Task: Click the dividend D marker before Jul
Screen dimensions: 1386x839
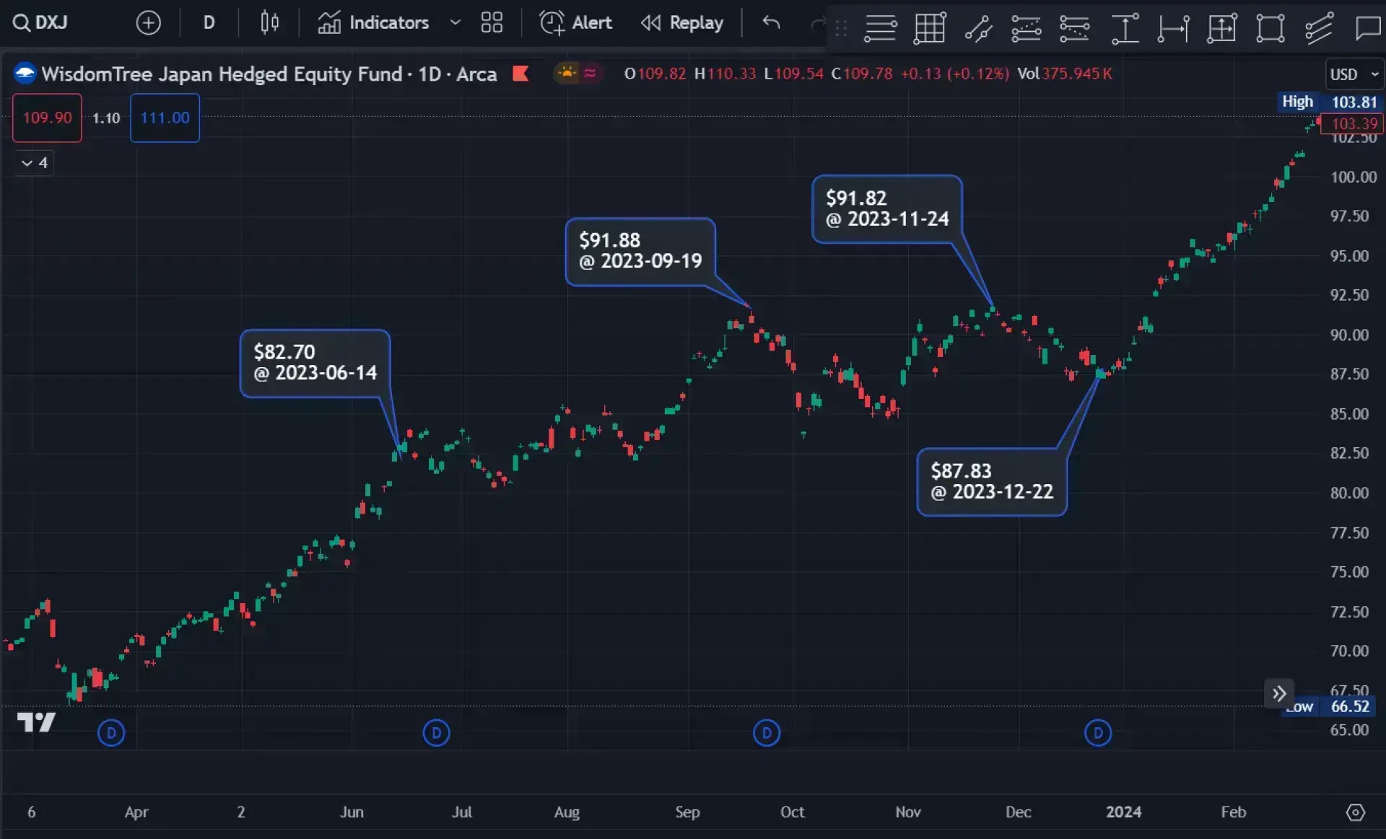Action: coord(436,733)
